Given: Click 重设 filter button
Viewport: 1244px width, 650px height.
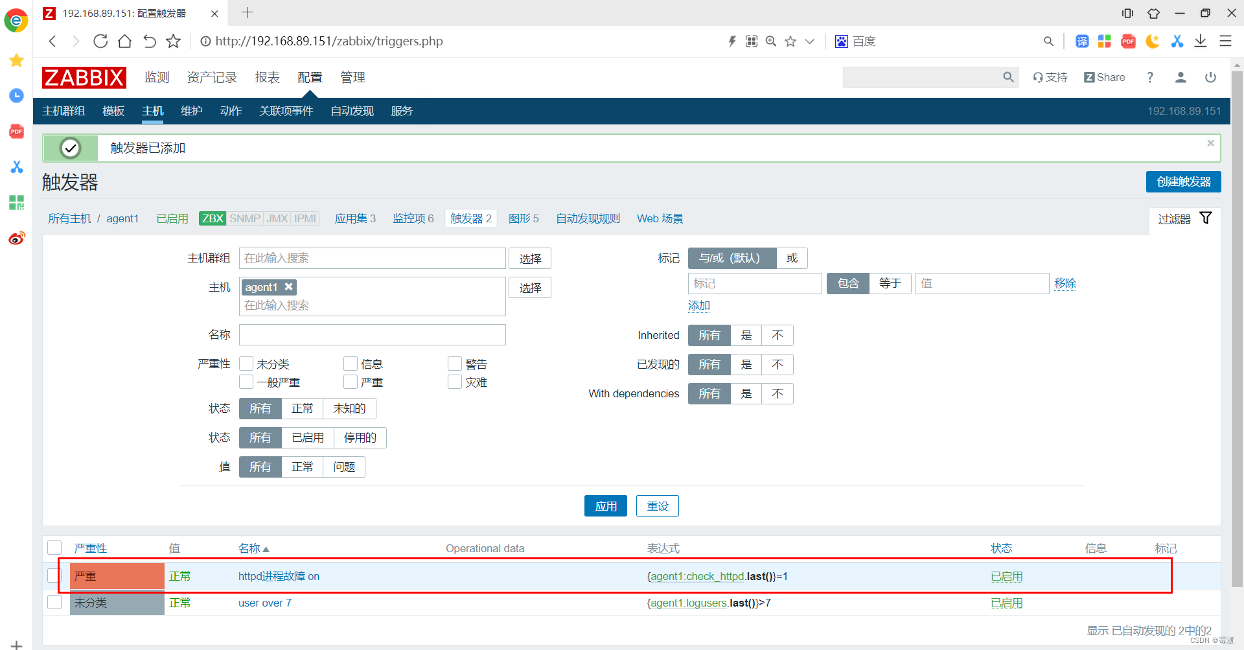Looking at the screenshot, I should 658,506.
